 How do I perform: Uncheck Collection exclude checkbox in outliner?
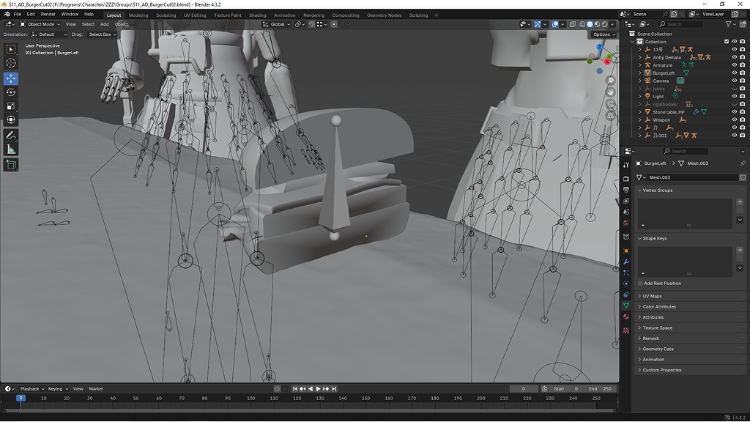(727, 42)
